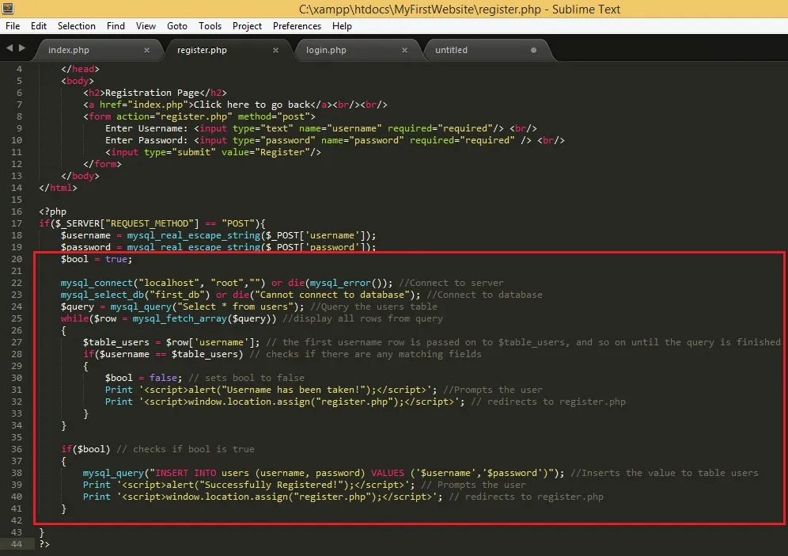
Task: Open the Preferences menu
Action: click(x=297, y=26)
